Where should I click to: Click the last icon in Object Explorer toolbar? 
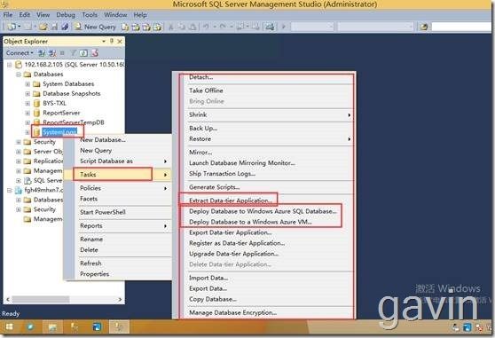click(94, 53)
